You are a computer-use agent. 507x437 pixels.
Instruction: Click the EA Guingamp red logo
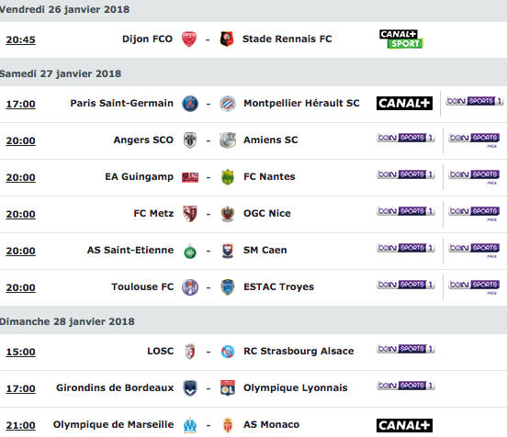tap(190, 177)
